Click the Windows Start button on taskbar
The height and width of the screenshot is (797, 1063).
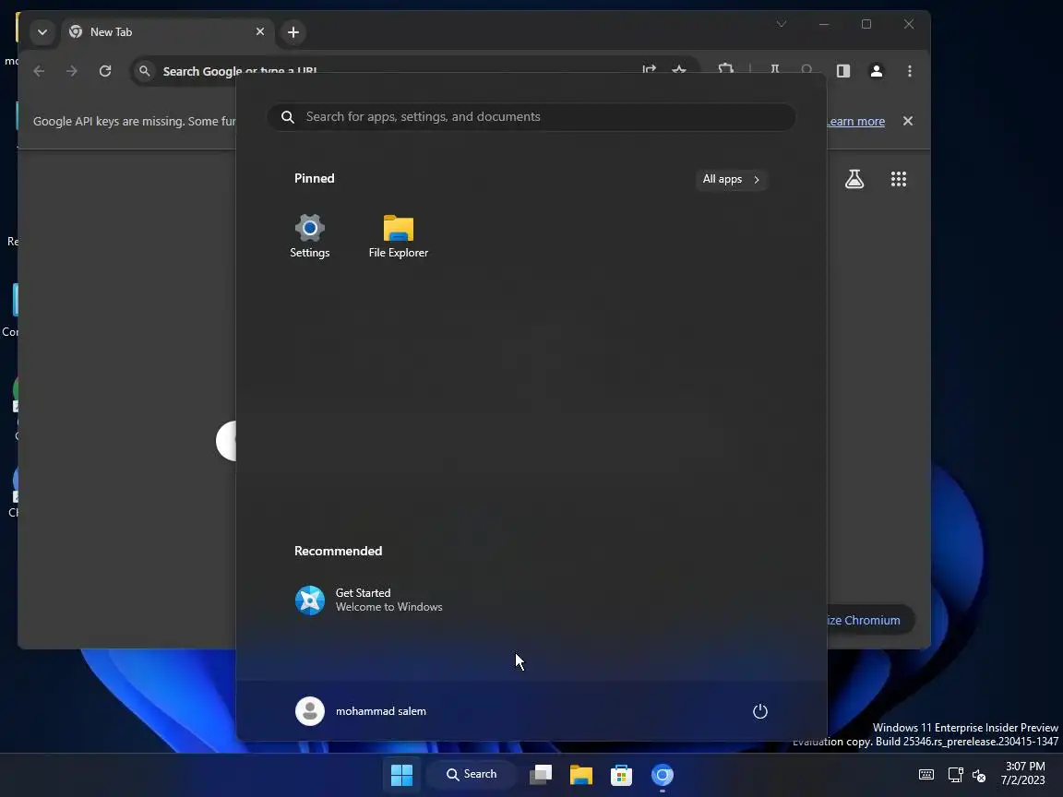coord(402,774)
